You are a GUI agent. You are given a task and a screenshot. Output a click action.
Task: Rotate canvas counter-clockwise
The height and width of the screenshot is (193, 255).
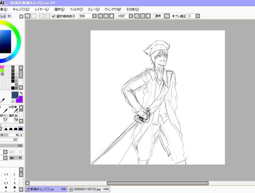tap(137, 16)
